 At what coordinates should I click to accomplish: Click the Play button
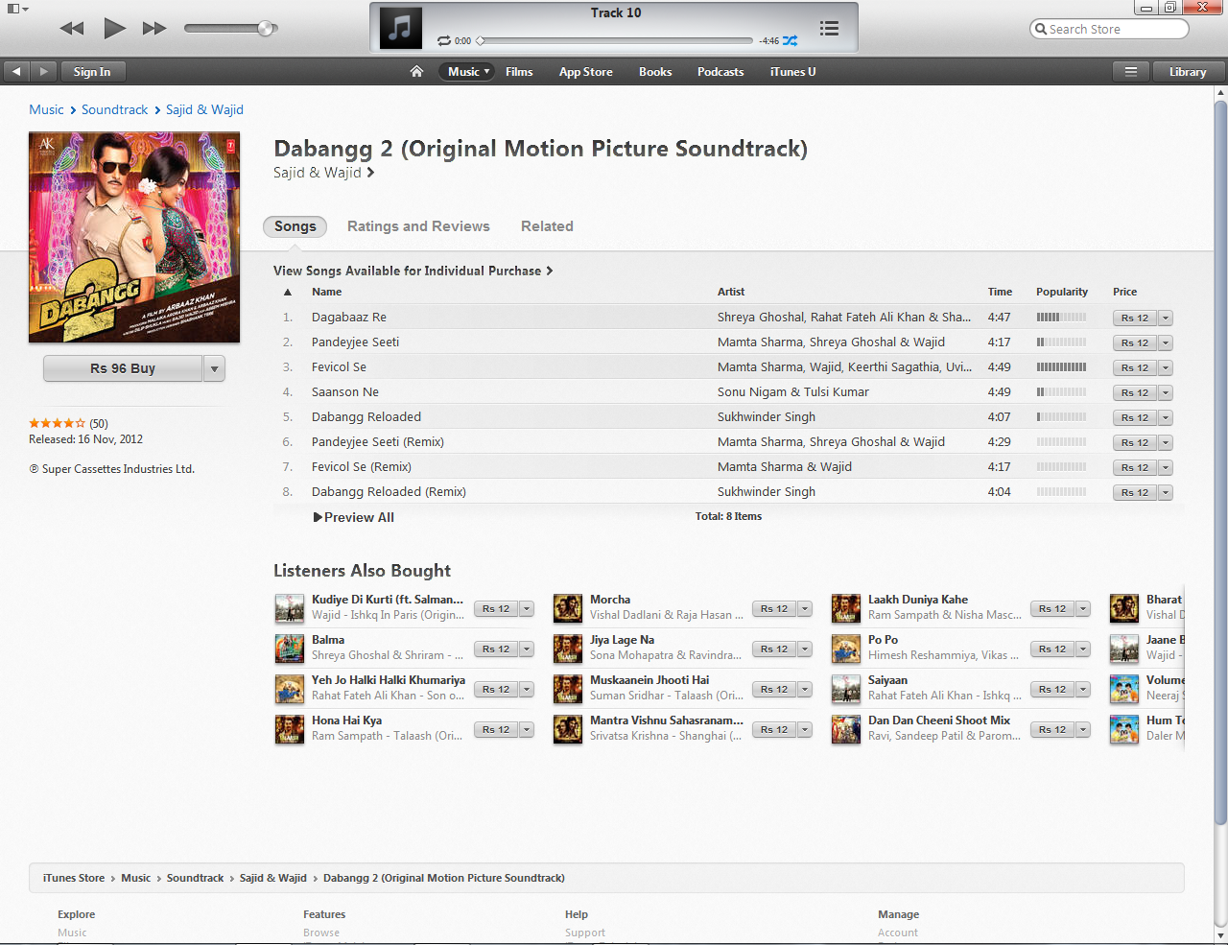tap(114, 28)
